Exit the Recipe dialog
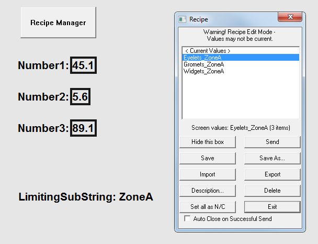Viewport: 318px width, 244px height. (x=272, y=206)
